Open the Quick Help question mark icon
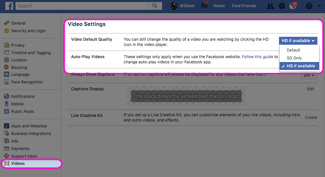The height and width of the screenshot is (177, 325). coord(309,6)
